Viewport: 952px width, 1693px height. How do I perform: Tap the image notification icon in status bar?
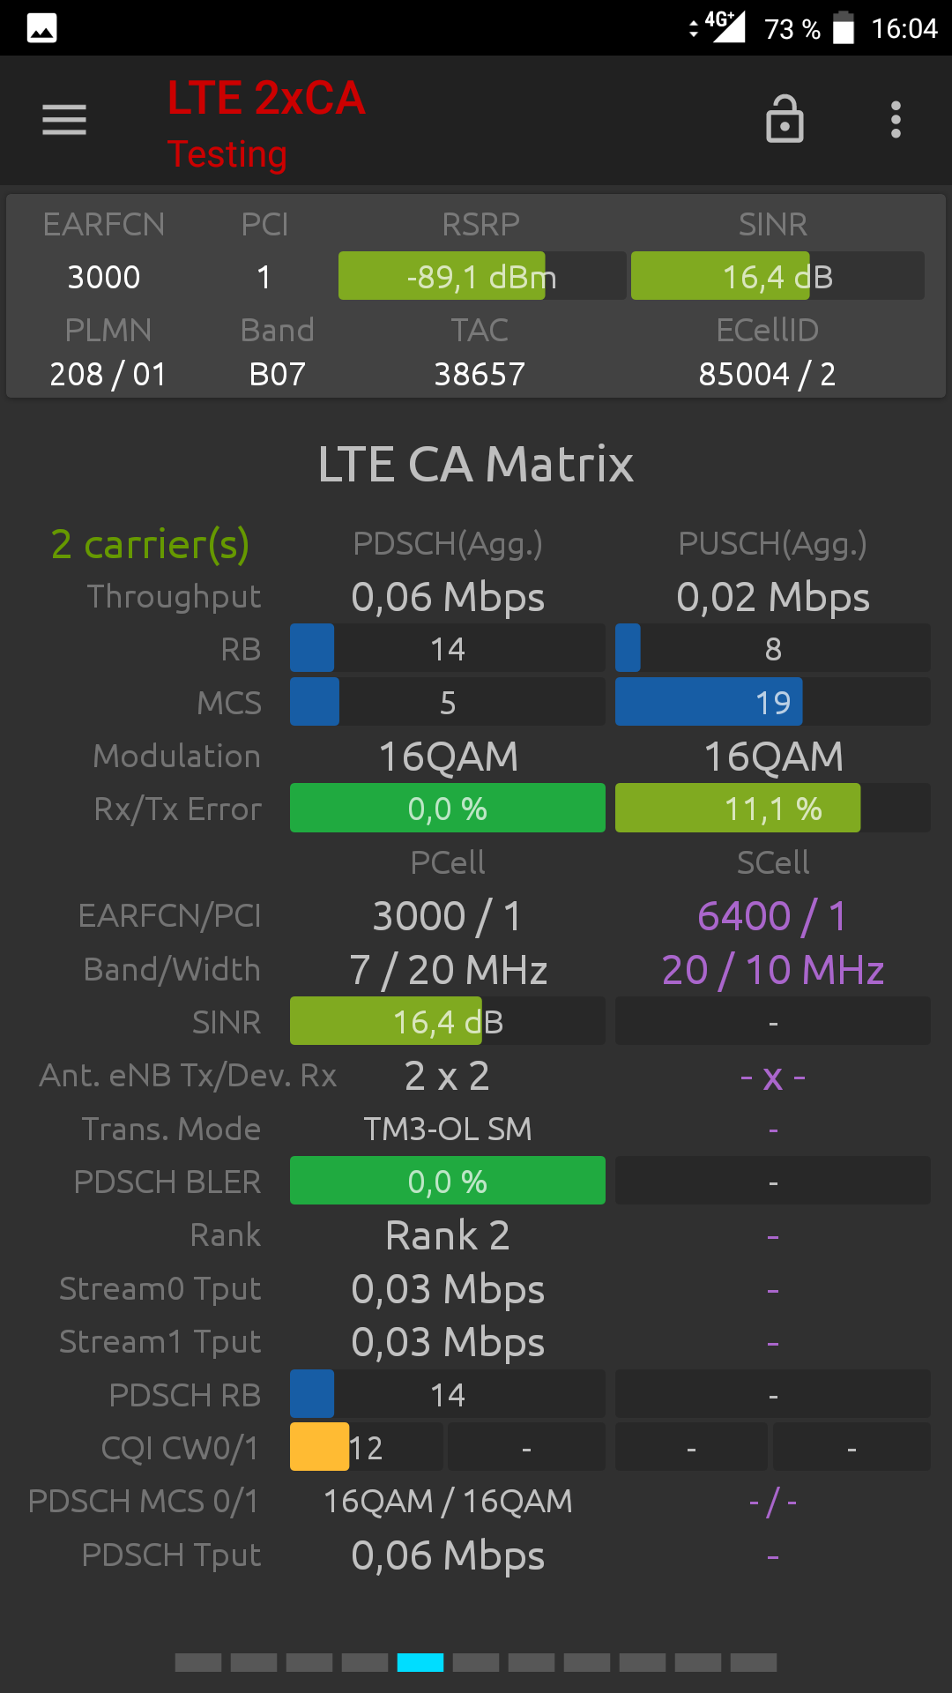[x=41, y=28]
